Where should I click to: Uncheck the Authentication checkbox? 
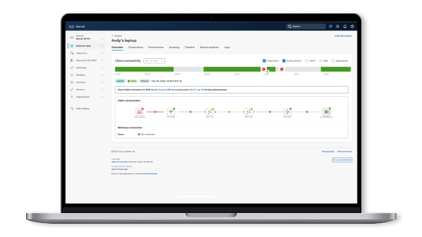[x=284, y=61]
